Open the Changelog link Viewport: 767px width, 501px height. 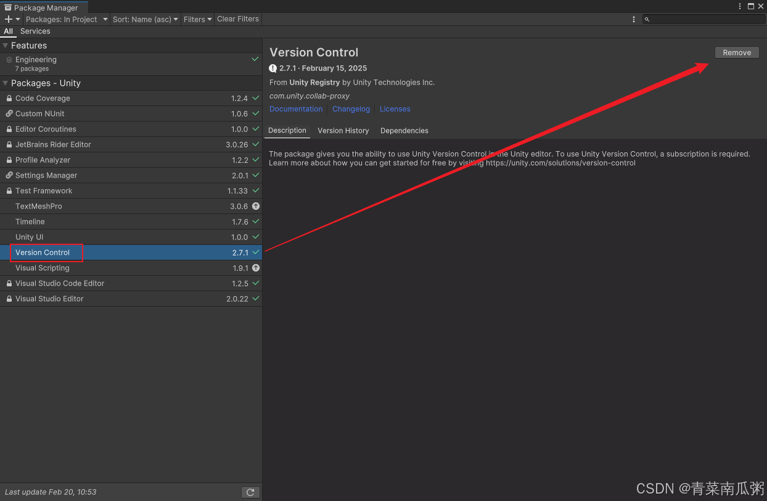click(x=351, y=109)
